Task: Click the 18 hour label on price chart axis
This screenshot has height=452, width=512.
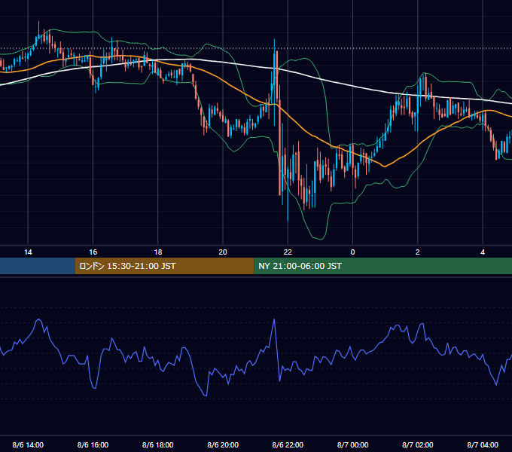Action: click(158, 252)
